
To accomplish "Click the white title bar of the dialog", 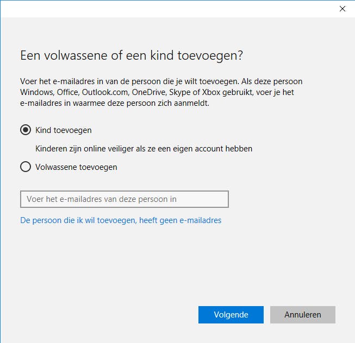I will click(163, 9).
